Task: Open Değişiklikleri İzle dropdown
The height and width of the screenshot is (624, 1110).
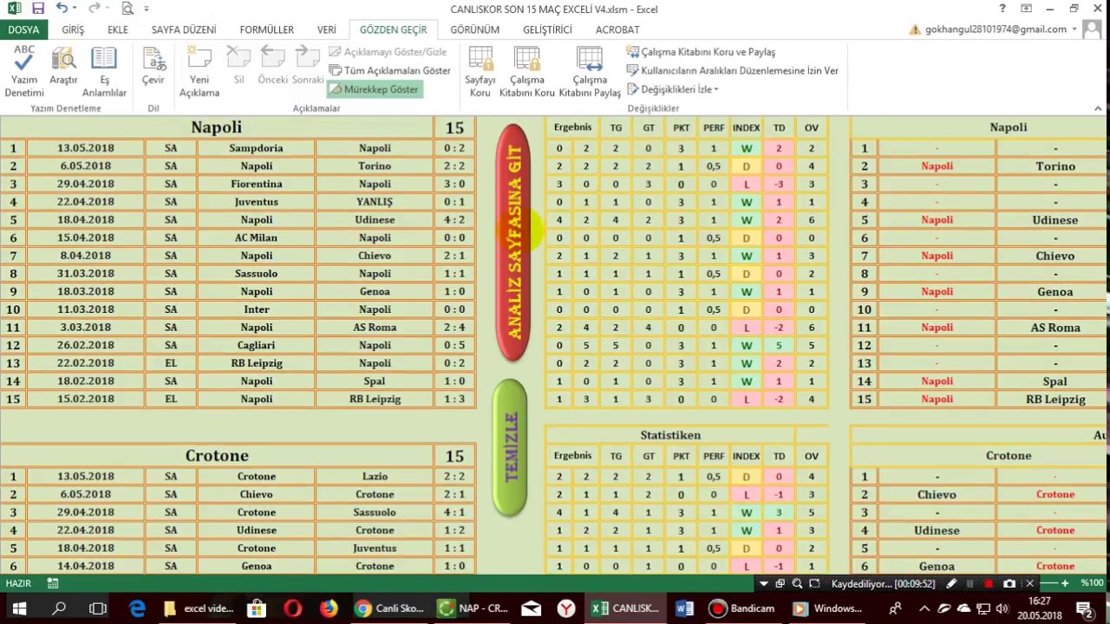Action: [x=673, y=89]
